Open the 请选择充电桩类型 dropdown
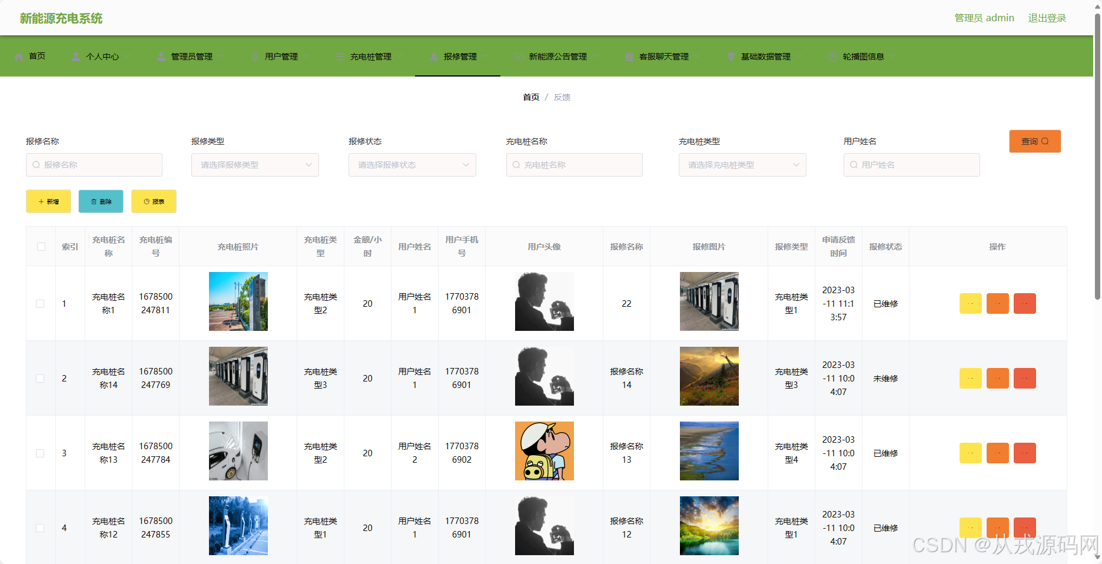 point(742,165)
